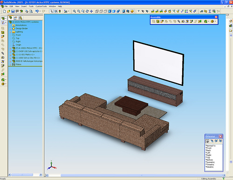Click the Undo arrow icon

pyautogui.click(x=37, y=11)
